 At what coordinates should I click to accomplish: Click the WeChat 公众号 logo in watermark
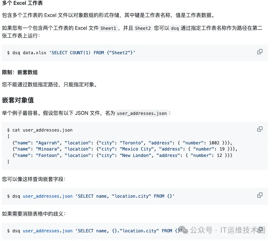point(183,230)
